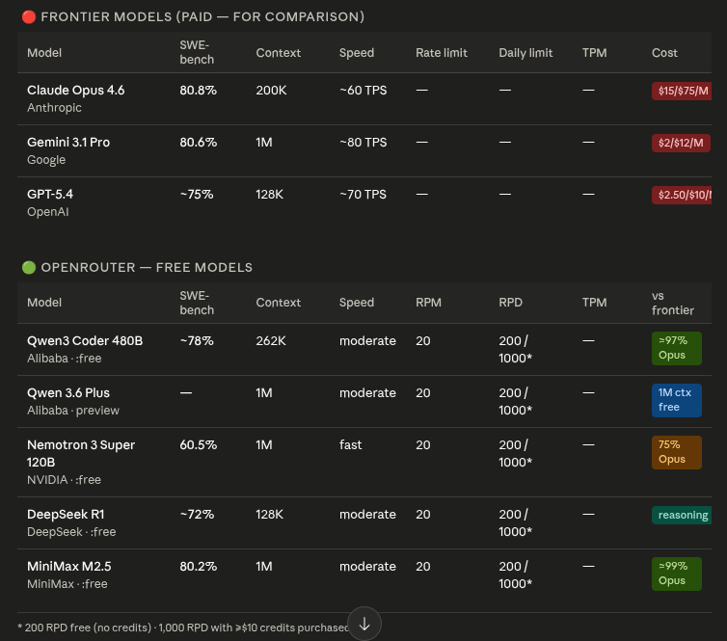Select the GPT-5.4 model name
Screen dimensions: 727x641
tap(50, 194)
